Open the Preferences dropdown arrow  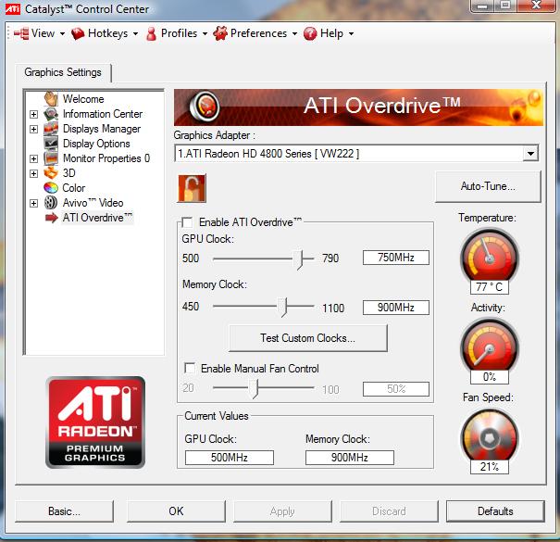point(294,34)
